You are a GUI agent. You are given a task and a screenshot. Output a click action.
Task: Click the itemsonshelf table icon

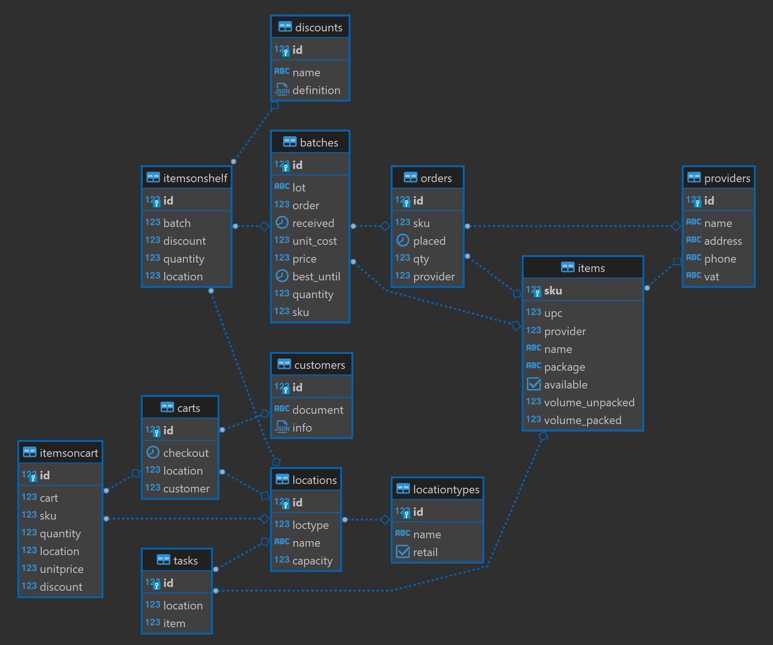pyautogui.click(x=153, y=177)
